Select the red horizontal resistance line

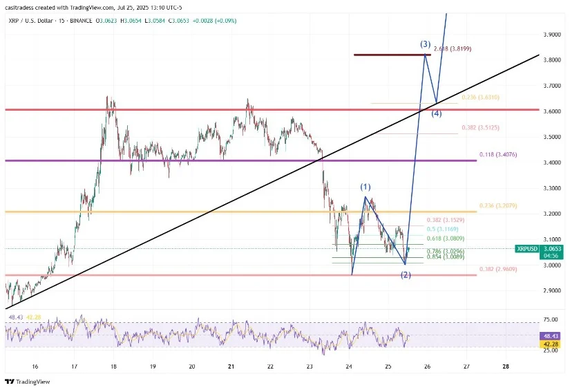[x=207, y=109]
